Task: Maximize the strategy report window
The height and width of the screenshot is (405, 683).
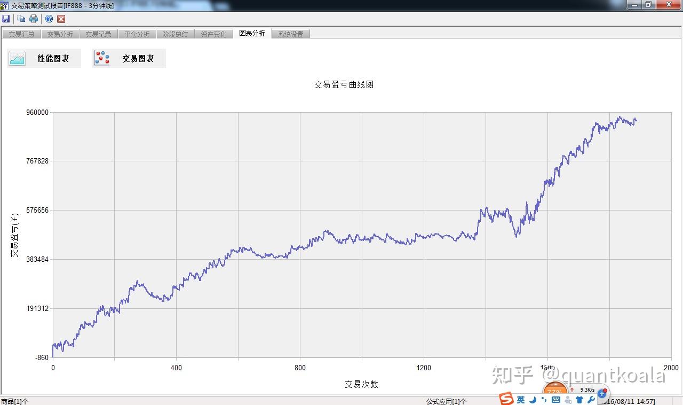Action: 648,4
